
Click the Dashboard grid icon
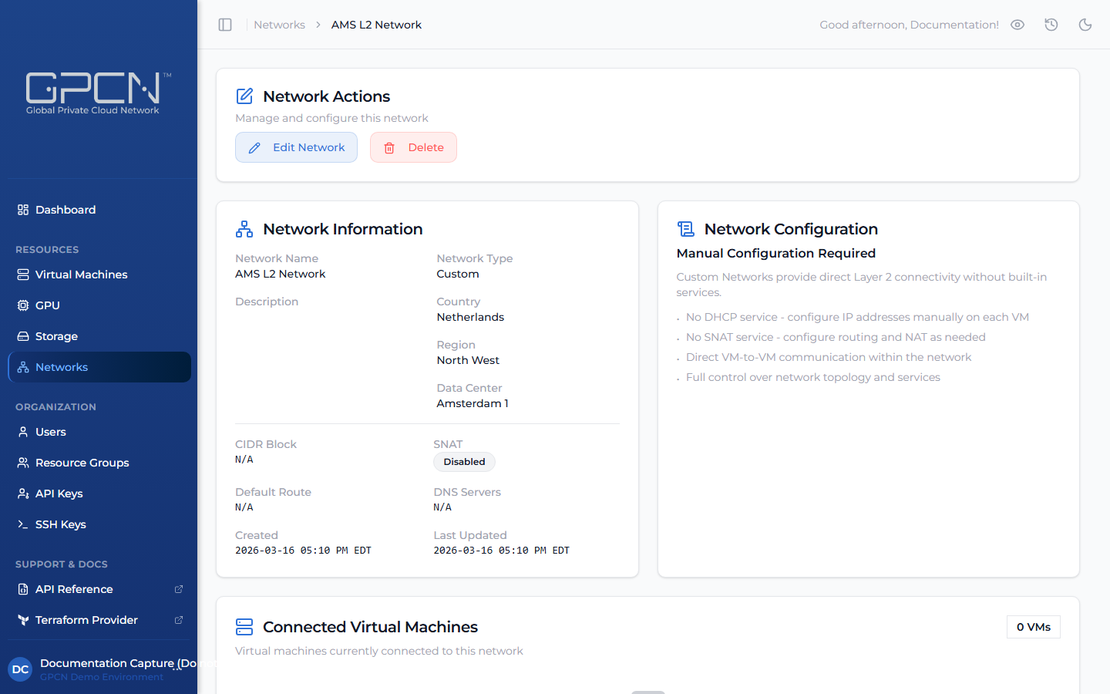coord(23,210)
